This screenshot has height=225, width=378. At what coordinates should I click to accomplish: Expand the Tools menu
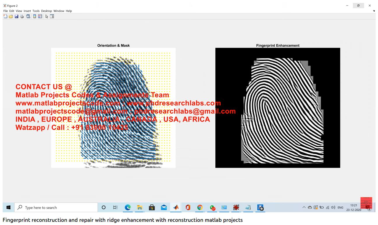pyautogui.click(x=36, y=11)
